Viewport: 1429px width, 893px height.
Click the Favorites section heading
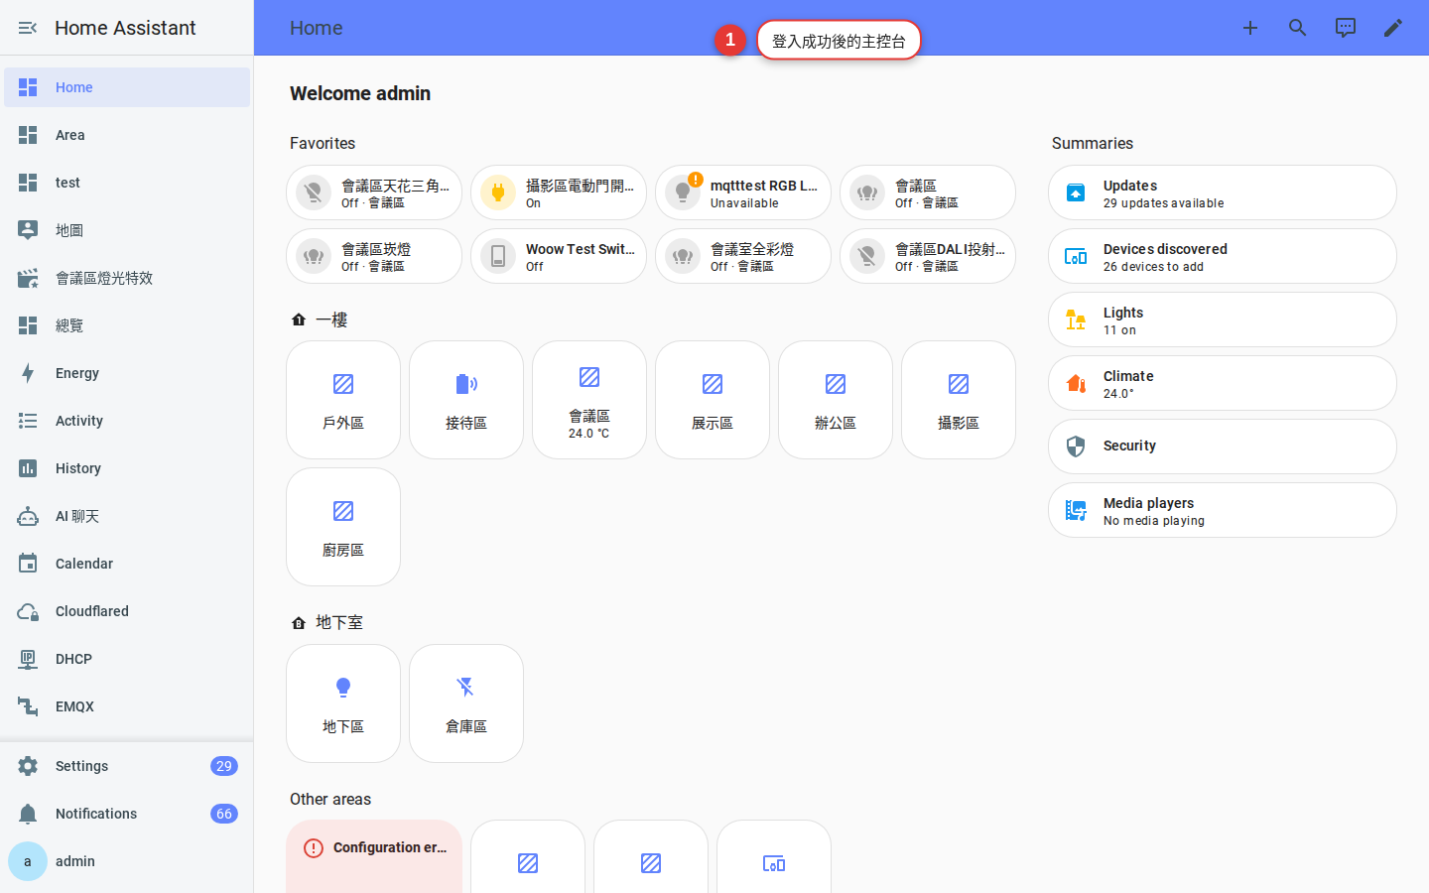(323, 143)
